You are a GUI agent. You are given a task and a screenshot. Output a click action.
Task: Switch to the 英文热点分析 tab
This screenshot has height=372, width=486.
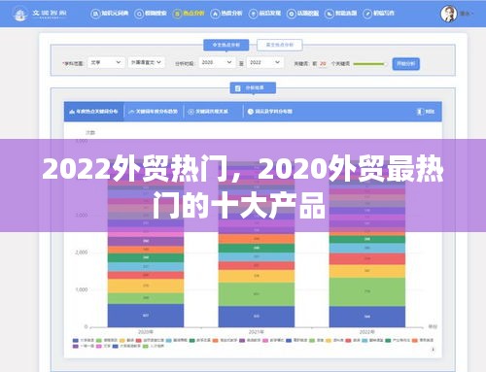click(x=280, y=45)
